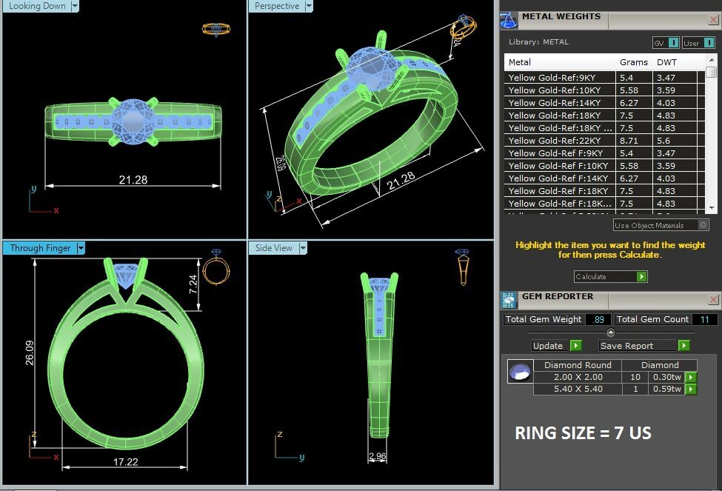Open the Looking Down viewport dropdown

pyautogui.click(x=76, y=7)
